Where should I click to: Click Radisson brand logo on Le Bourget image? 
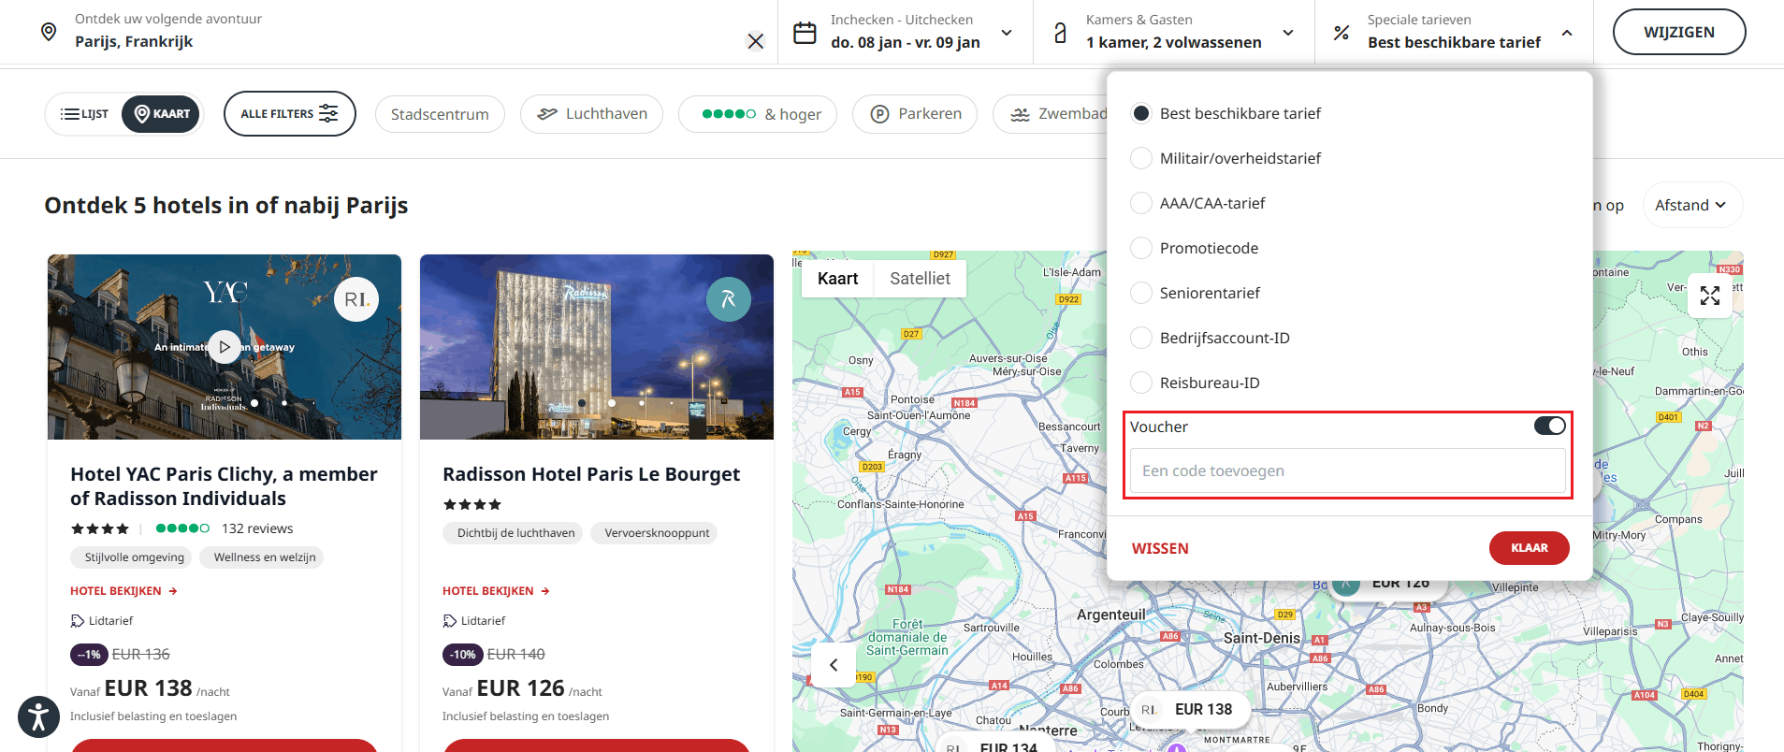coord(729,299)
